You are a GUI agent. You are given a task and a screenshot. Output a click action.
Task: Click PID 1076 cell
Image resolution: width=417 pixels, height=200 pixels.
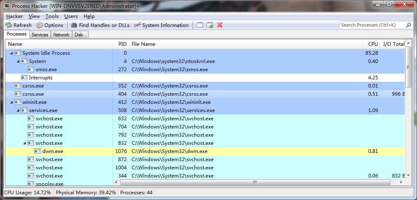pyautogui.click(x=121, y=151)
